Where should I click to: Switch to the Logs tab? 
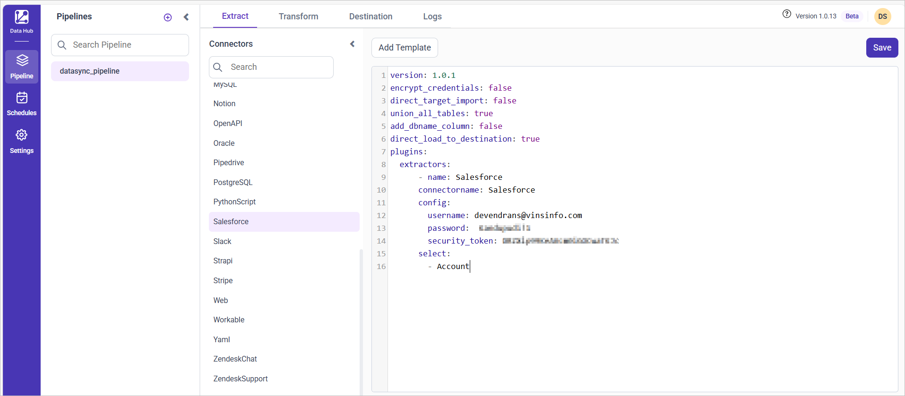point(432,17)
